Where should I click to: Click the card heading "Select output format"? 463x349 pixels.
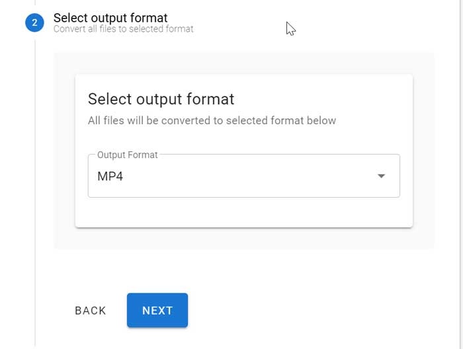pos(161,99)
